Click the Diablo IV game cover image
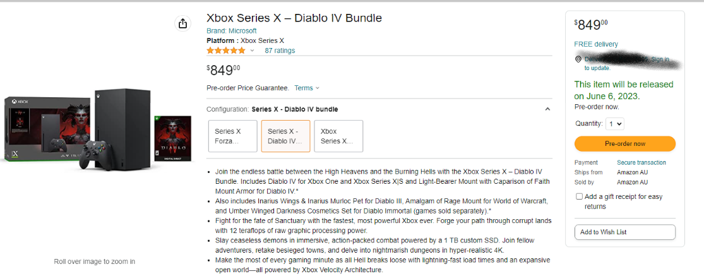The height and width of the screenshot is (276, 704). pos(172,139)
